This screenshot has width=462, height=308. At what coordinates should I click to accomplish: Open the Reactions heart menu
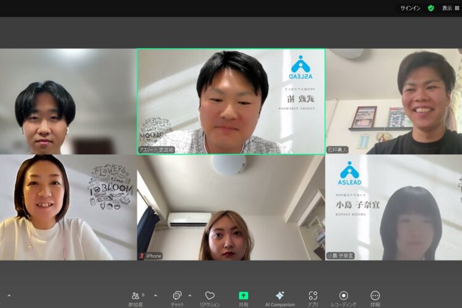point(209,299)
